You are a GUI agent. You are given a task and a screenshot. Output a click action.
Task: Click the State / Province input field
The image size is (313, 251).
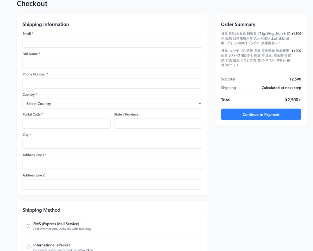pos(158,123)
